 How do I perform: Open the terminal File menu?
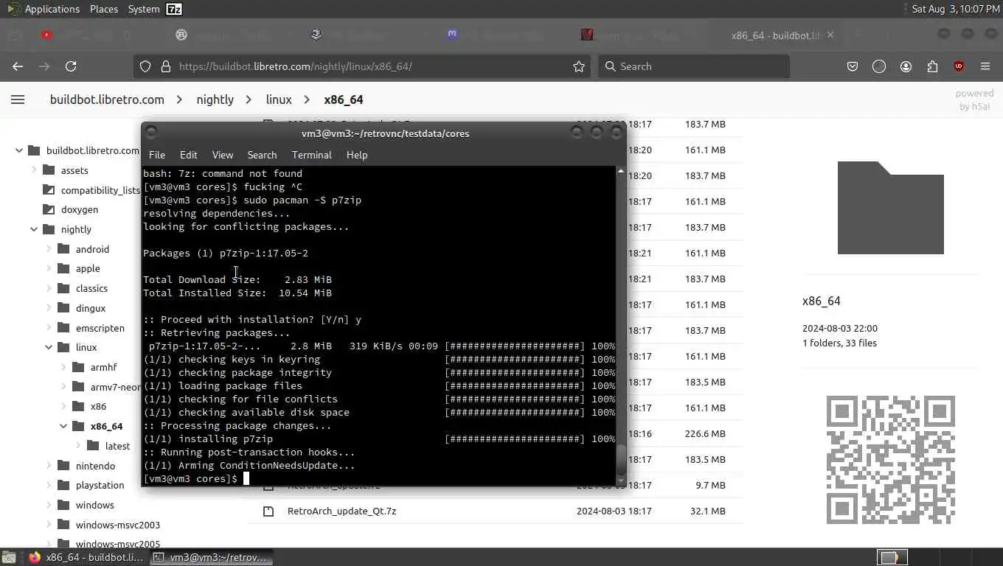[157, 155]
